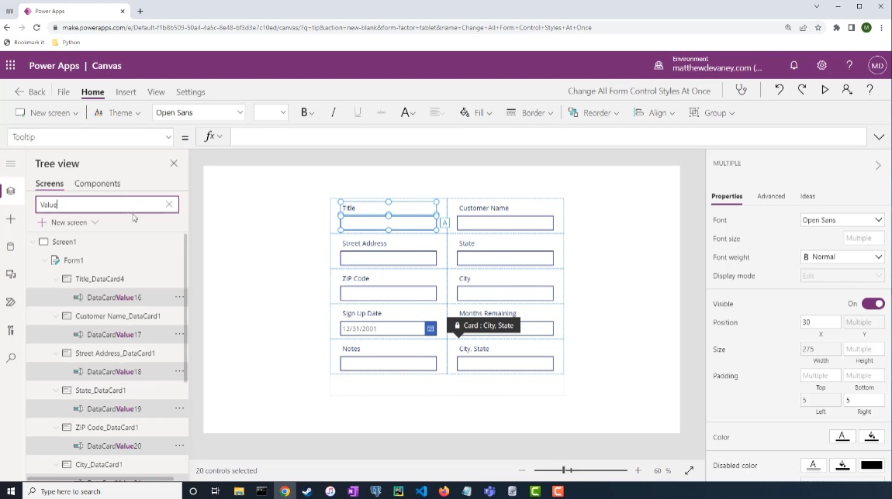Clear the tree view search box
This screenshot has width=892, height=499.
(169, 205)
